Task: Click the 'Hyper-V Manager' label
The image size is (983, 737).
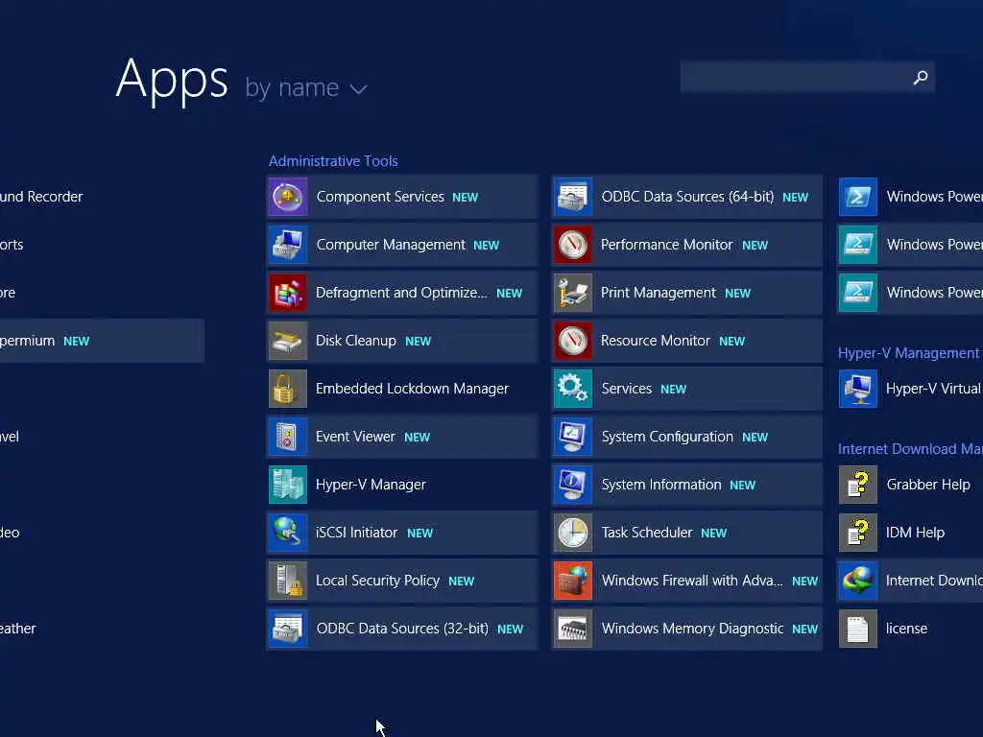Action: (371, 485)
